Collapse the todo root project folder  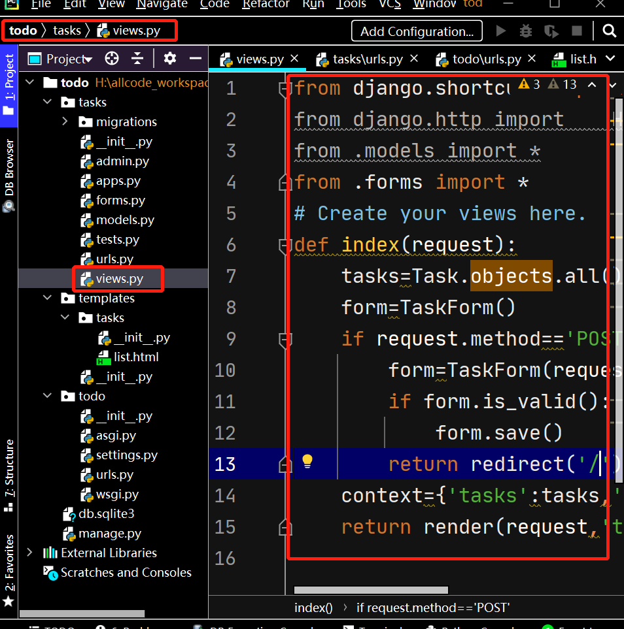[29, 82]
